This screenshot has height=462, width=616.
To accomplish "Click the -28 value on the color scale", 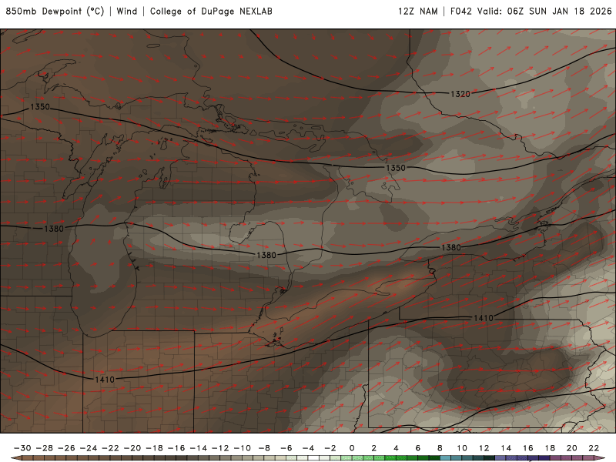I will (44, 448).
